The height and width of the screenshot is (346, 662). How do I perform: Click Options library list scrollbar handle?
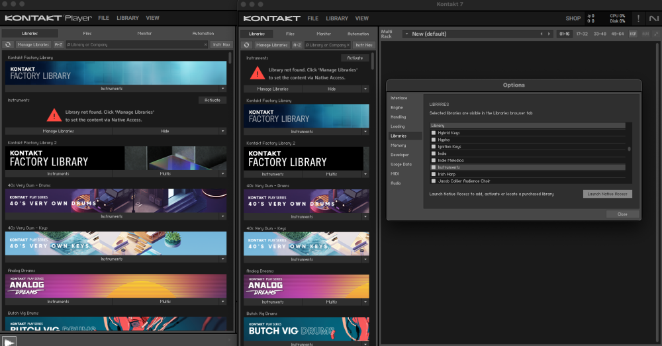(629, 149)
